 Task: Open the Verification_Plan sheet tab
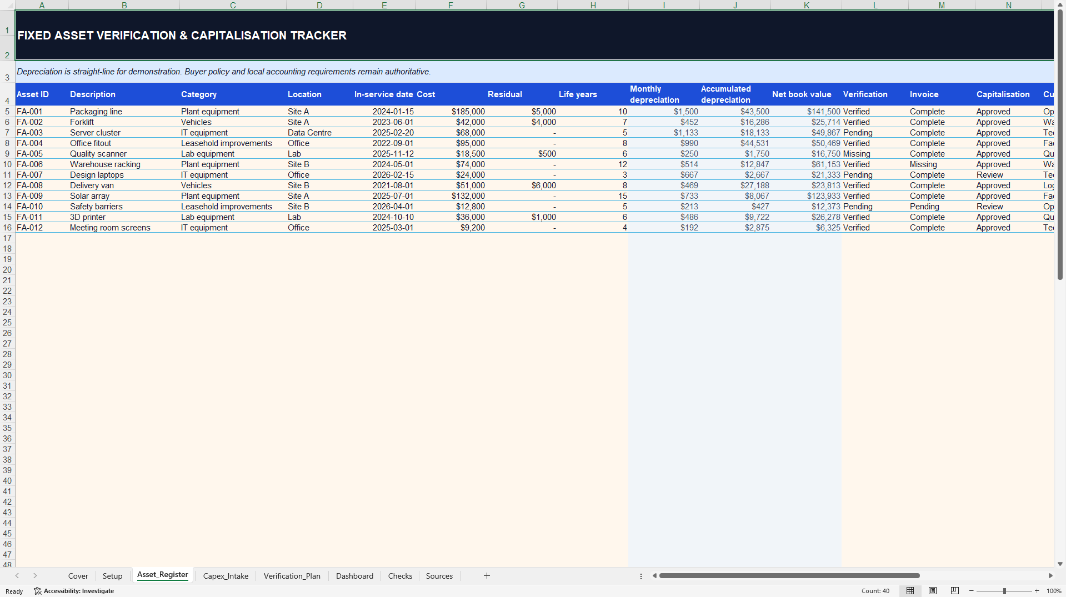pyautogui.click(x=292, y=576)
